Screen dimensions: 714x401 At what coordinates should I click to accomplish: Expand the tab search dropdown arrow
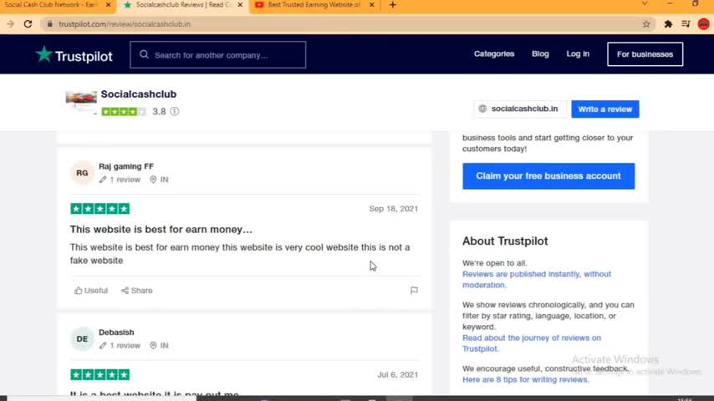pos(645,4)
